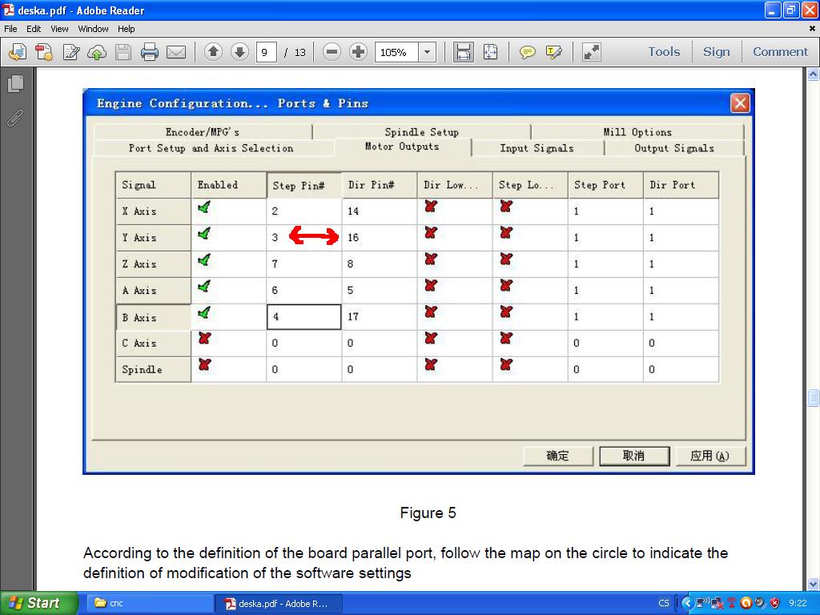Click the zoom in plus button

(358, 52)
